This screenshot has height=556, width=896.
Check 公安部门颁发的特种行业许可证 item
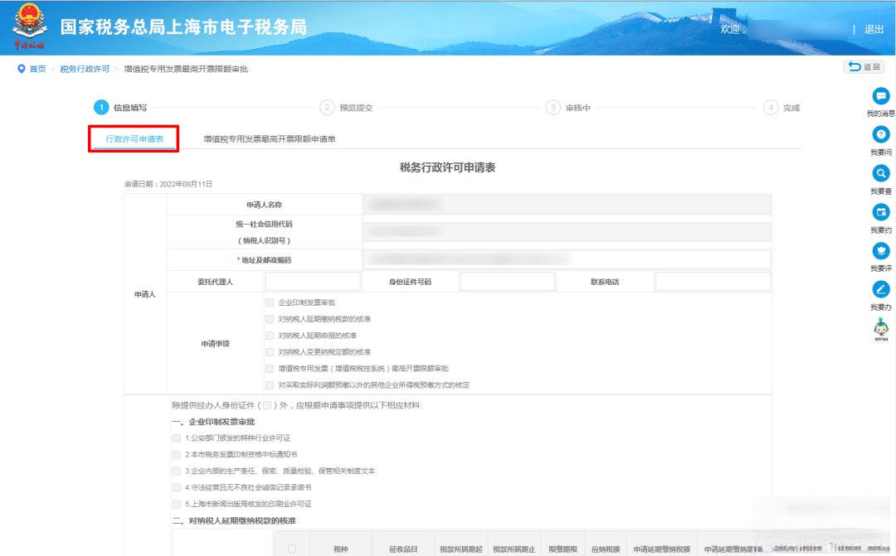click(x=176, y=438)
